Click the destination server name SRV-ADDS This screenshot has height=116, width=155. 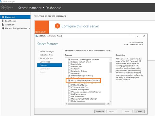click(x=134, y=44)
